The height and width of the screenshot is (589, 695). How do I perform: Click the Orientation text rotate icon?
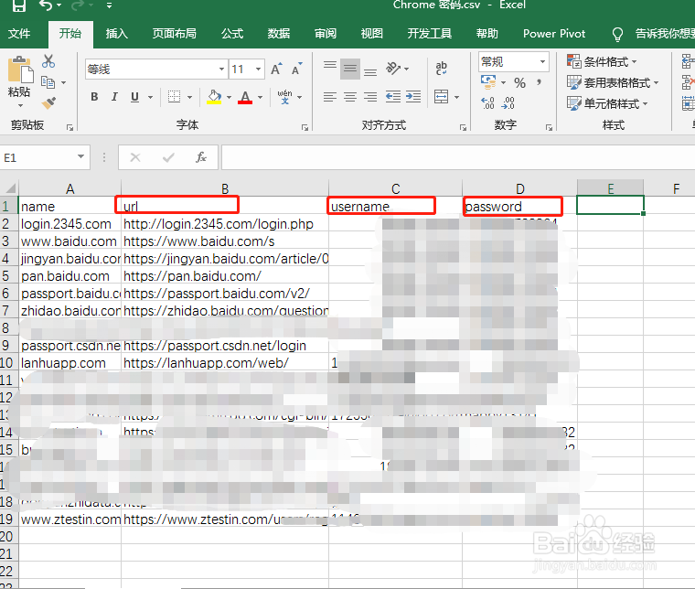click(393, 69)
